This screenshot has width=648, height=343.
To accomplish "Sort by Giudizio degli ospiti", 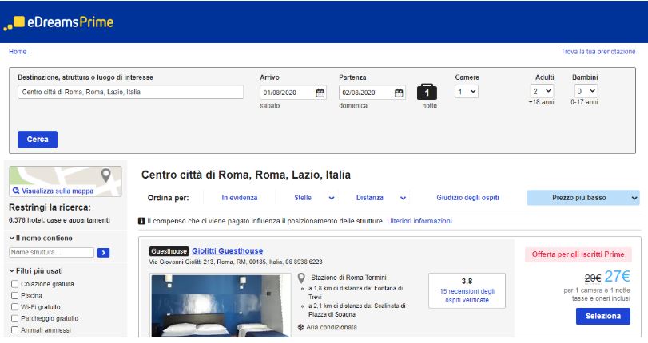I will tap(468, 198).
